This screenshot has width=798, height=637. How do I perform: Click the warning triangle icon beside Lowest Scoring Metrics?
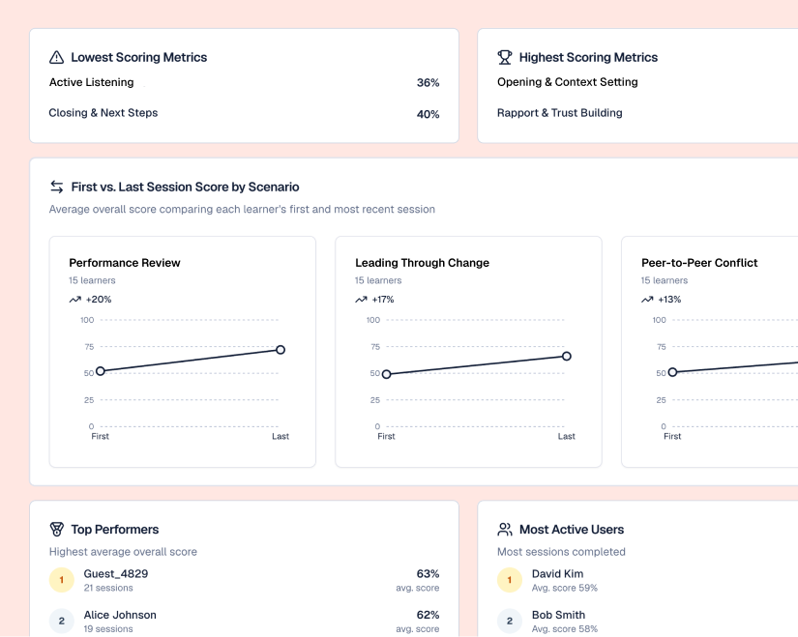click(56, 57)
